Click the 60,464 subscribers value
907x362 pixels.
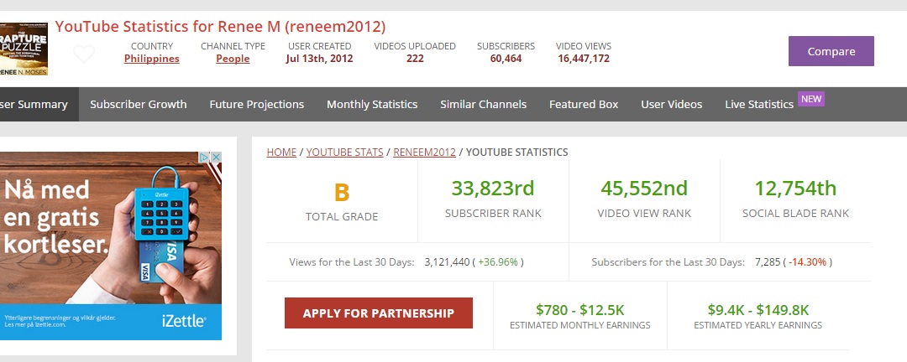[x=506, y=59]
